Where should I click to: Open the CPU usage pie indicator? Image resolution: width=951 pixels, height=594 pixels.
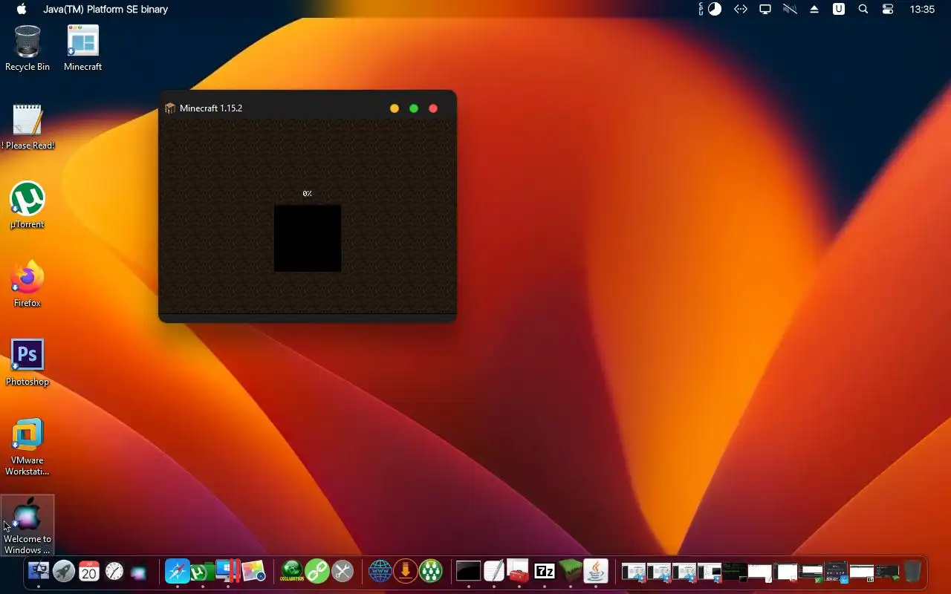715,9
